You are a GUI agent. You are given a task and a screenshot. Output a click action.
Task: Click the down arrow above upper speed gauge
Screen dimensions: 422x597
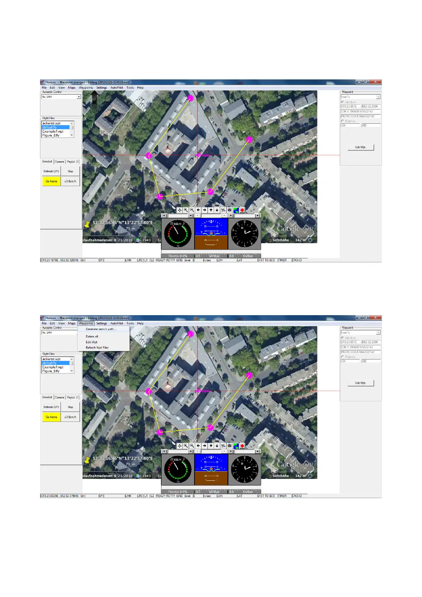pos(164,216)
